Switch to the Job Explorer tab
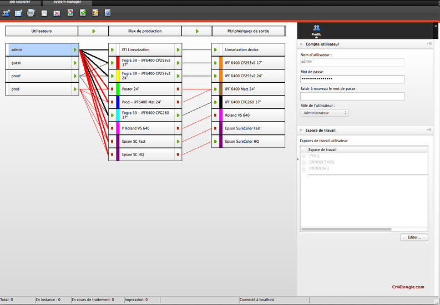This screenshot has width=440, height=305. tap(20, 2)
